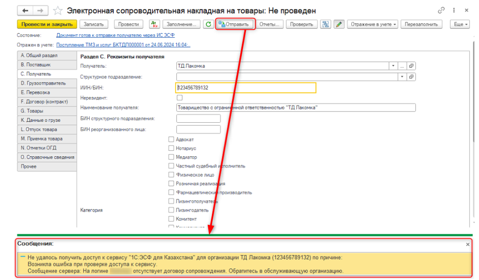
Task: Click the ИИН/БИН input field
Action: pos(246,88)
